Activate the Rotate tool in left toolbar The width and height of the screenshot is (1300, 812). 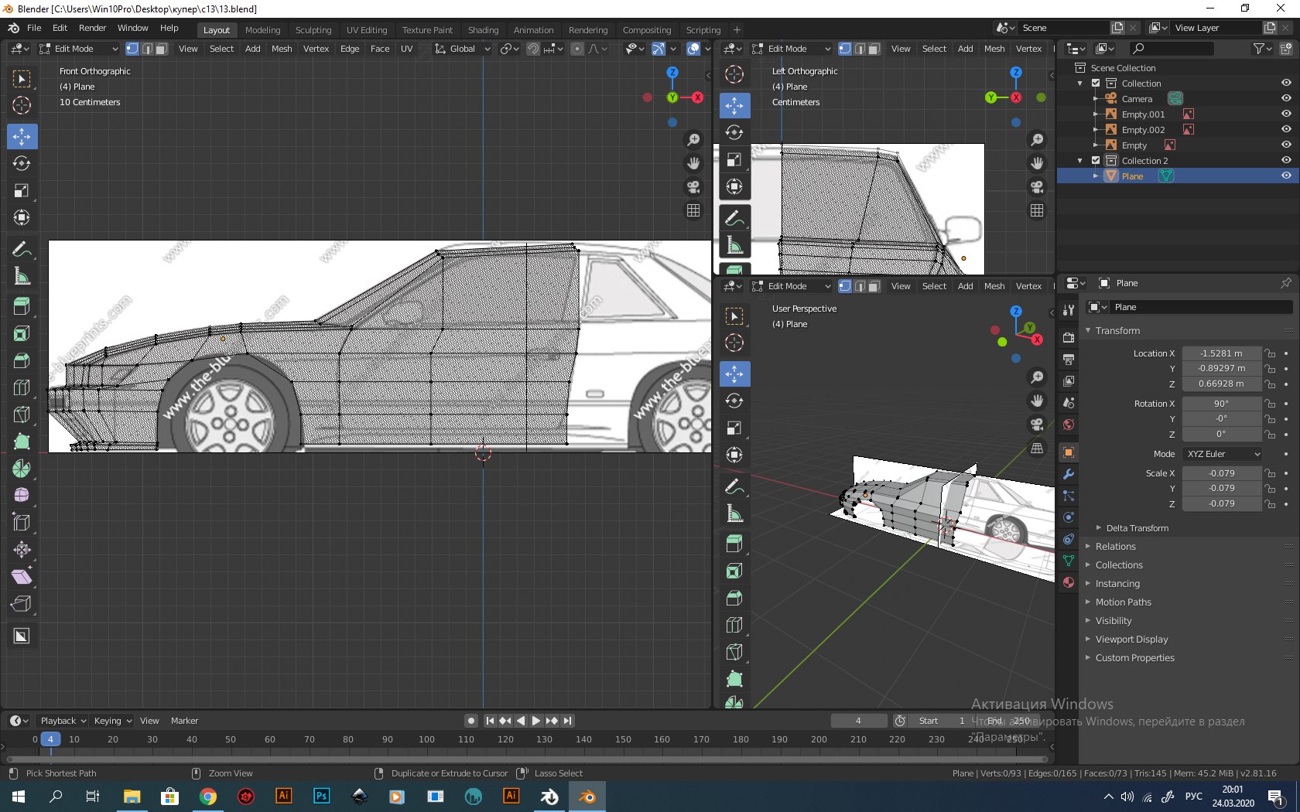[22, 164]
